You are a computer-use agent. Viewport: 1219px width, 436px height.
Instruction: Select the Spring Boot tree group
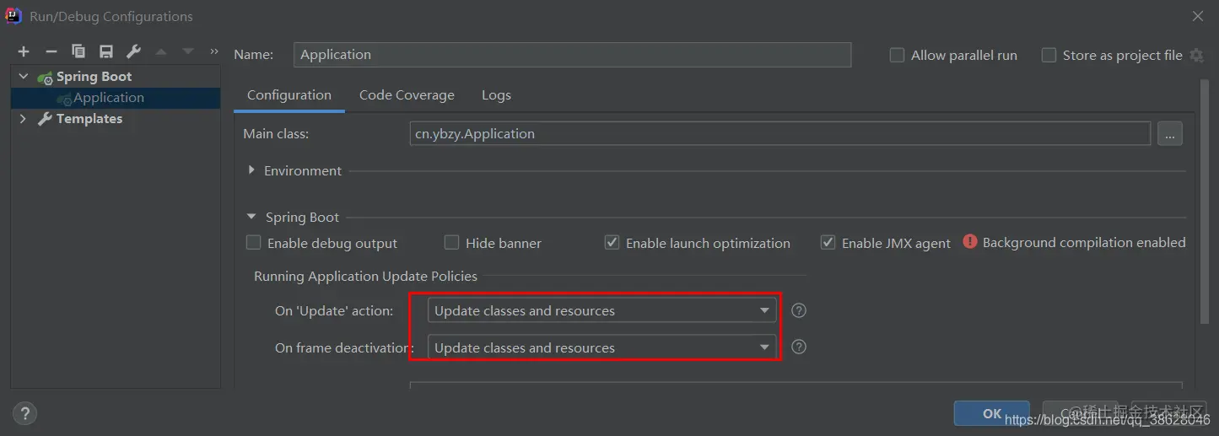click(x=94, y=77)
